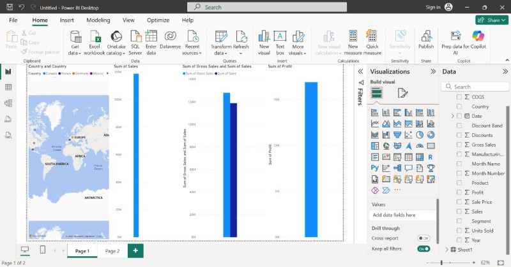Screen dimensions: 511x267
Task: Tick the Gross Sales field checkbox
Action: pyautogui.click(x=459, y=145)
